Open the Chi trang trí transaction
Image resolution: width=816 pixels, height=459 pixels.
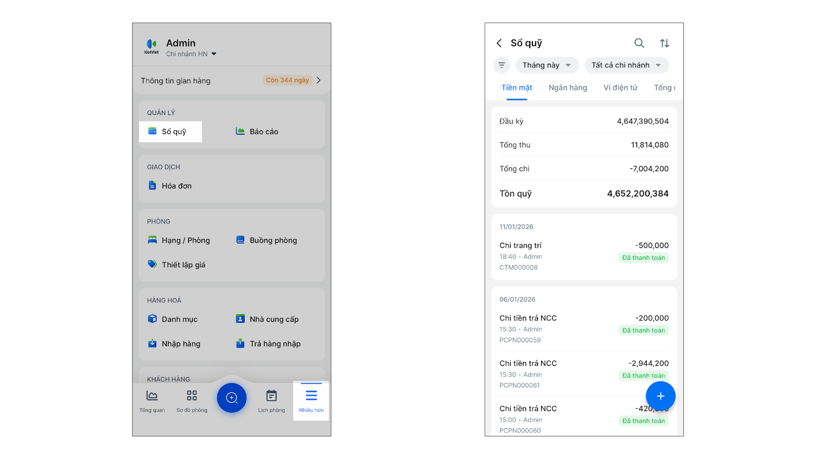point(584,256)
